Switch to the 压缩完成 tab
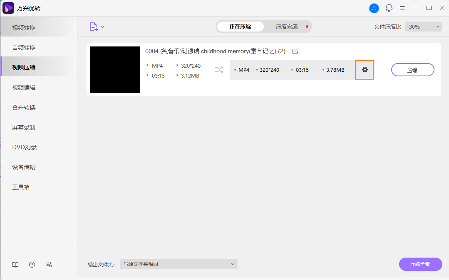Image resolution: width=449 pixels, height=280 pixels. point(286,26)
